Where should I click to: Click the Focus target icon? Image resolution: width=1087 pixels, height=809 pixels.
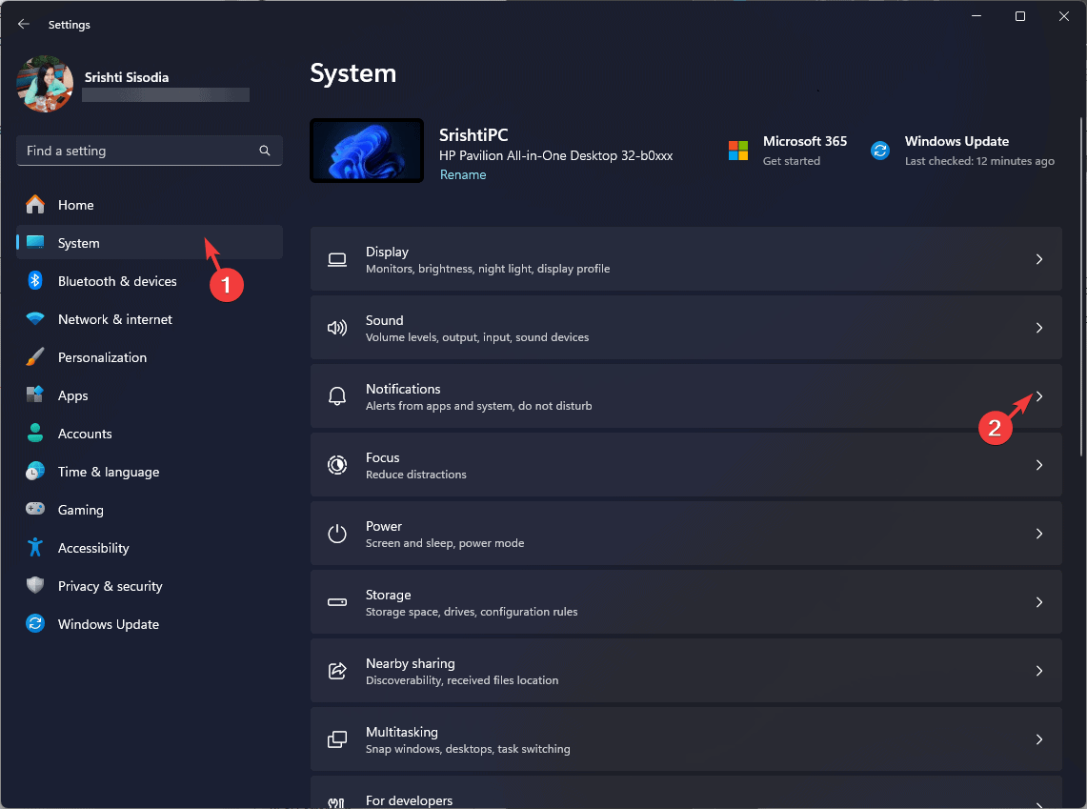[337, 464]
